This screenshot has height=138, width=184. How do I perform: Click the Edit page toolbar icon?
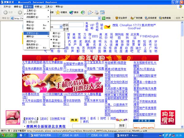pos(102,13)
